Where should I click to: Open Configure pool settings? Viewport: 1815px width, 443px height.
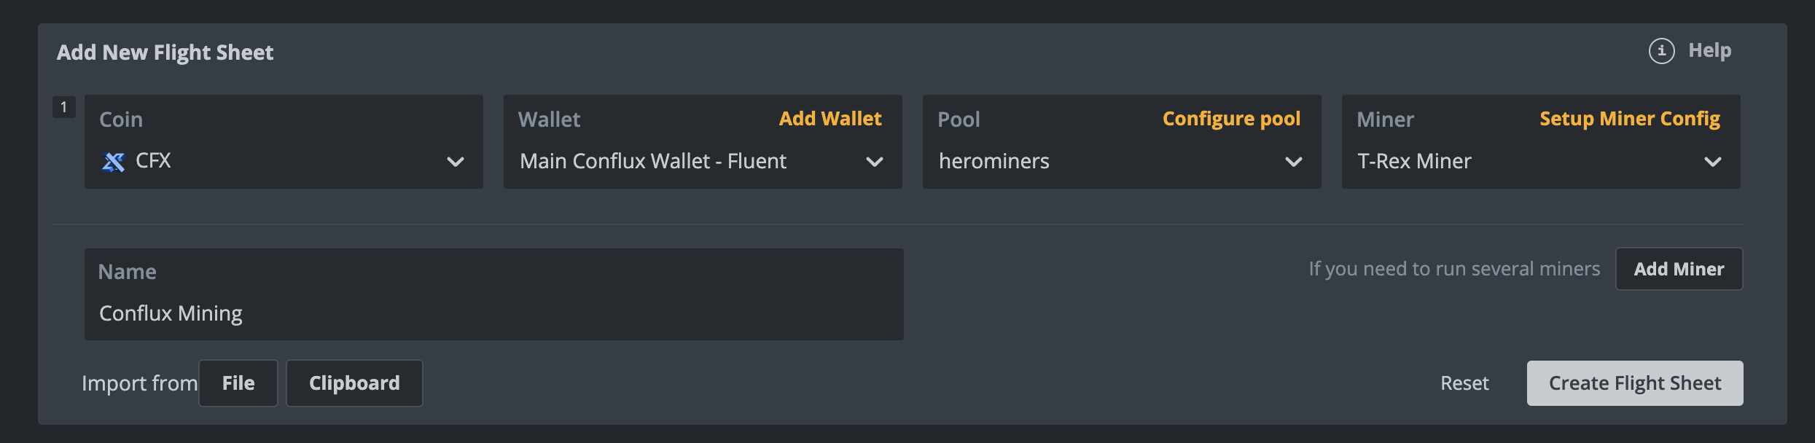click(1231, 118)
